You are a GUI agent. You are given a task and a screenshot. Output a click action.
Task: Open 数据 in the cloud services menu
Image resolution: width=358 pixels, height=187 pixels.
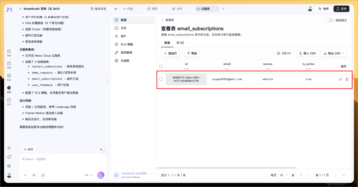pyautogui.click(x=133, y=20)
